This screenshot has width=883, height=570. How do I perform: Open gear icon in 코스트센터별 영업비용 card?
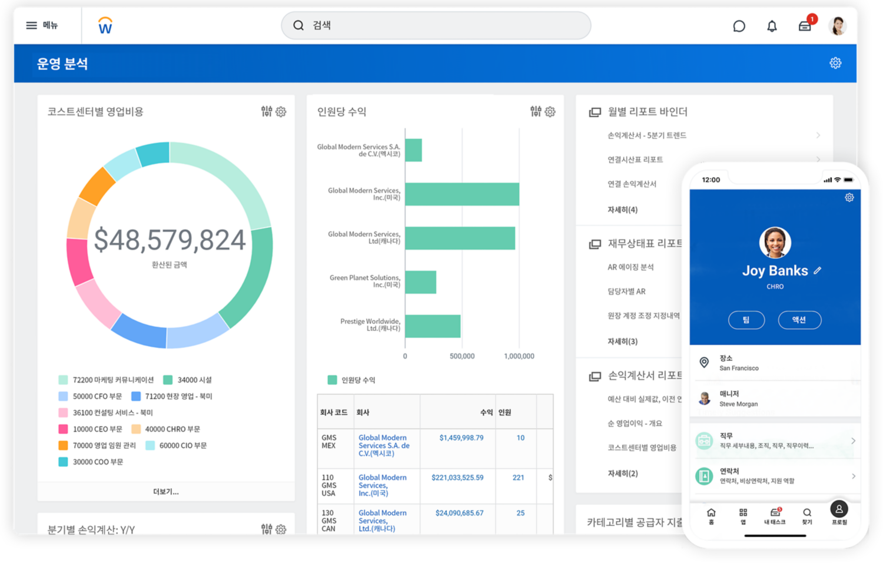click(x=281, y=112)
